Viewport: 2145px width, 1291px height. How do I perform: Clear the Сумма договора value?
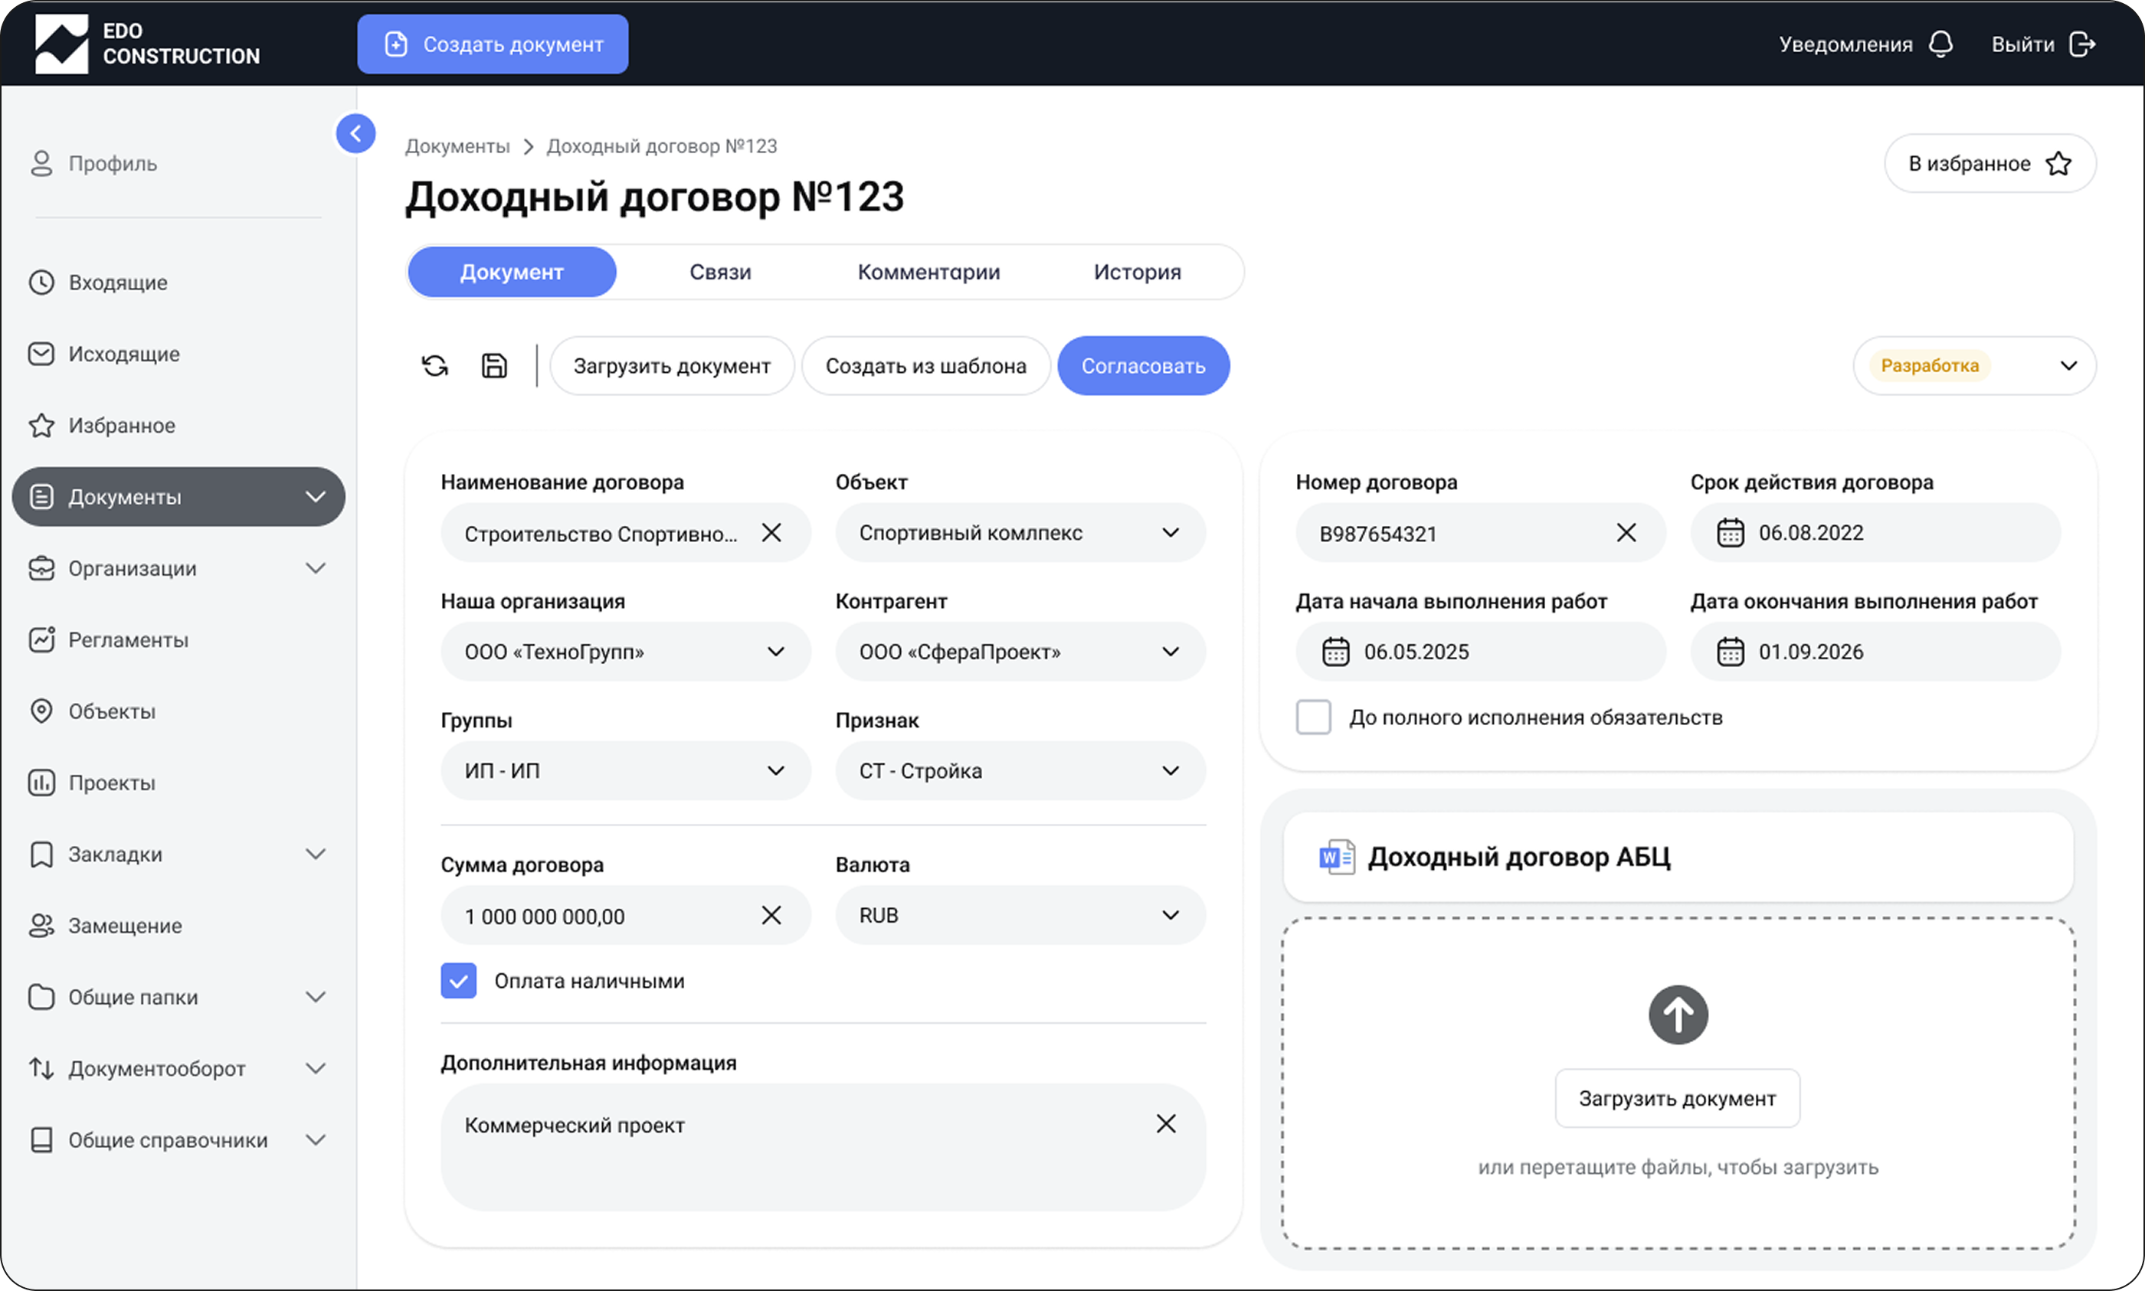point(771,915)
